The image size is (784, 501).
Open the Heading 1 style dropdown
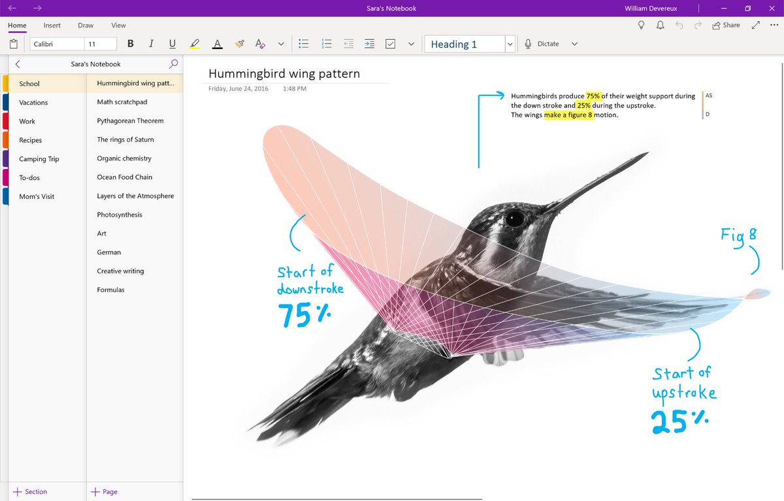(x=510, y=43)
